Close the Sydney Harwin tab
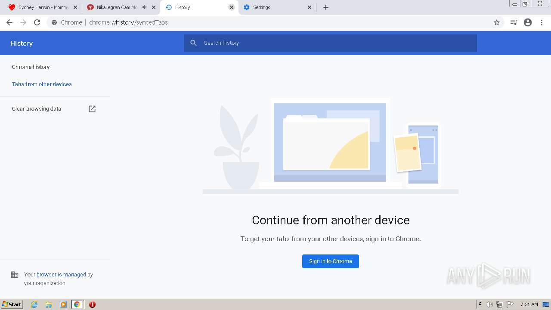This screenshot has height=310, width=551. coord(75,7)
